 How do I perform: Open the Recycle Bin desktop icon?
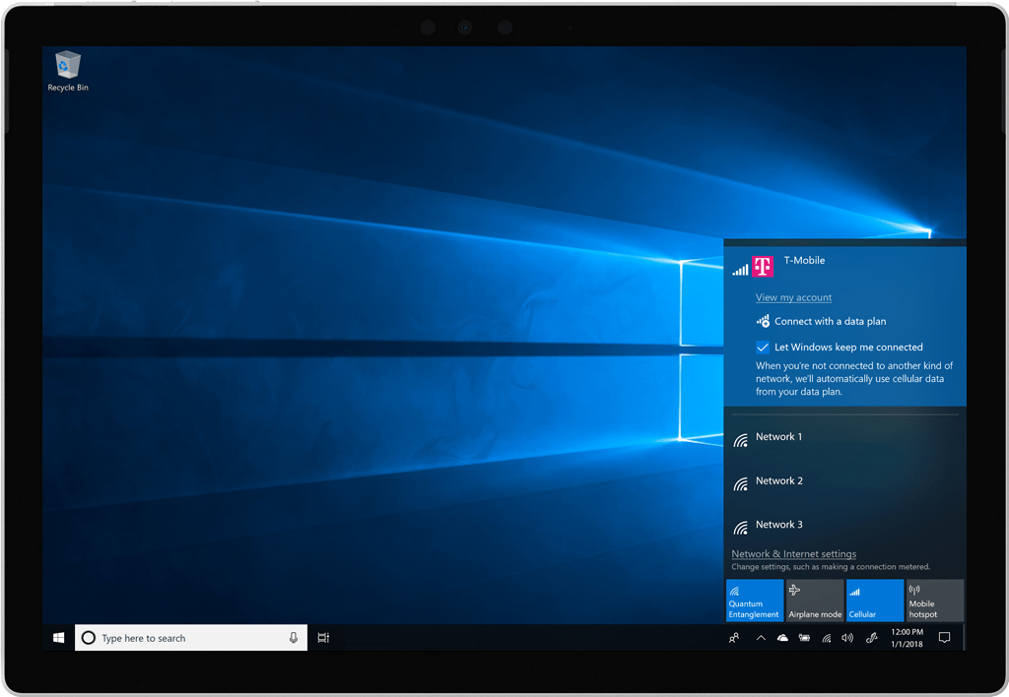click(68, 70)
